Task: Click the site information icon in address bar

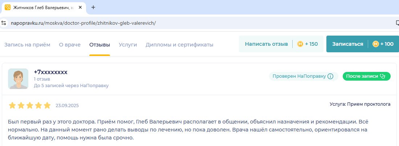Action: pyautogui.click(x=4, y=23)
